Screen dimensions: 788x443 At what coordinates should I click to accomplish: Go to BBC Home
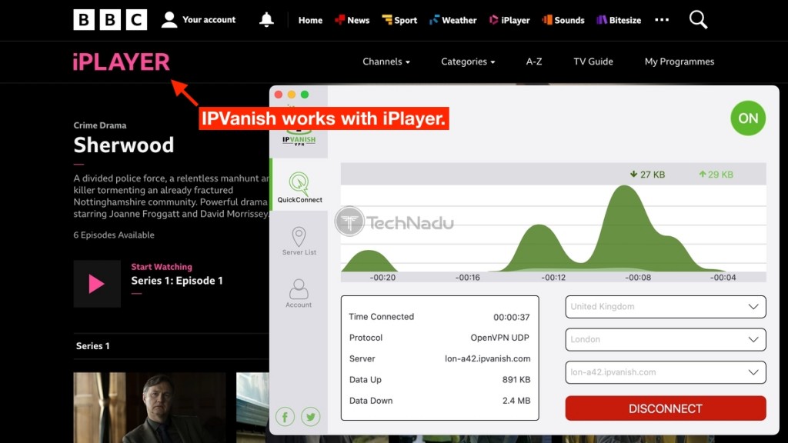(x=310, y=20)
